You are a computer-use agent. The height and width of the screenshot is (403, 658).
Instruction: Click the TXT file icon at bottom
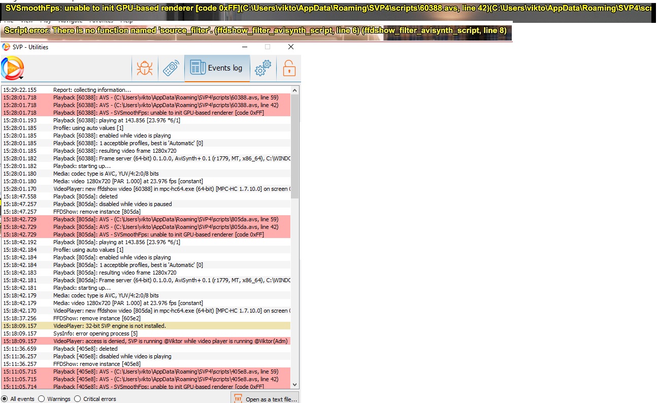tap(238, 399)
